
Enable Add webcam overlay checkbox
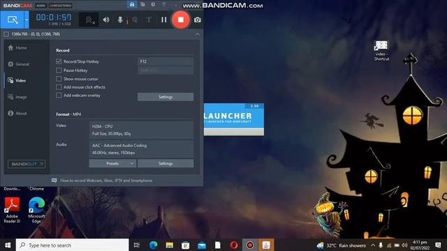[x=59, y=96]
